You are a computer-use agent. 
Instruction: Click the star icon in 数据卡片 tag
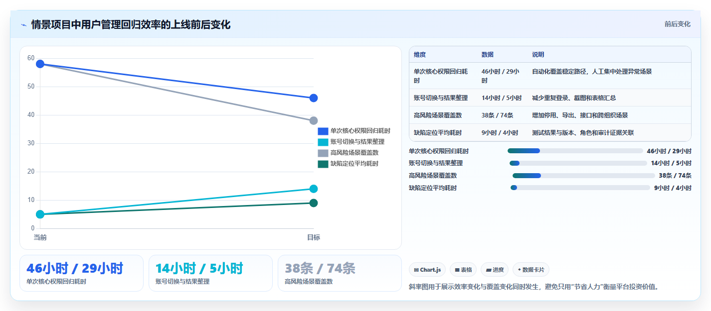click(519, 270)
